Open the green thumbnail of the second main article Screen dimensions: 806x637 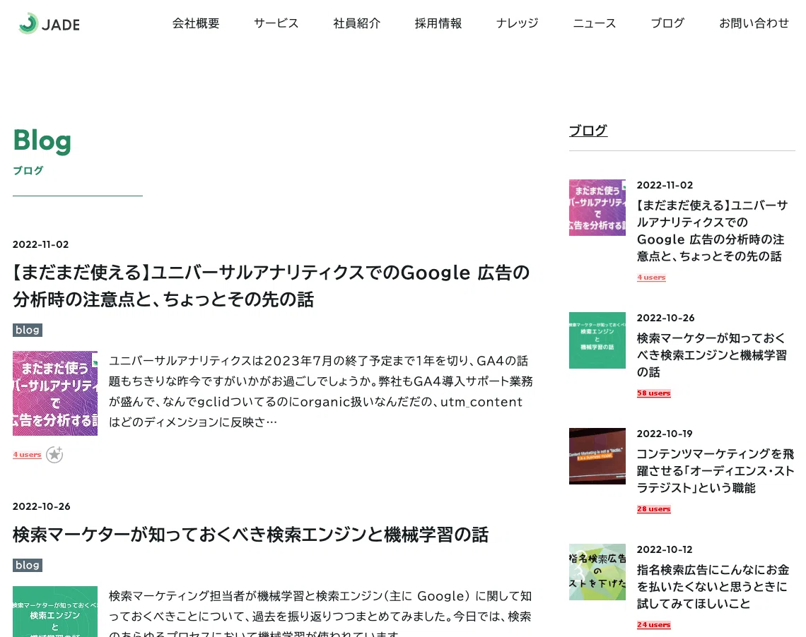[x=55, y=612]
